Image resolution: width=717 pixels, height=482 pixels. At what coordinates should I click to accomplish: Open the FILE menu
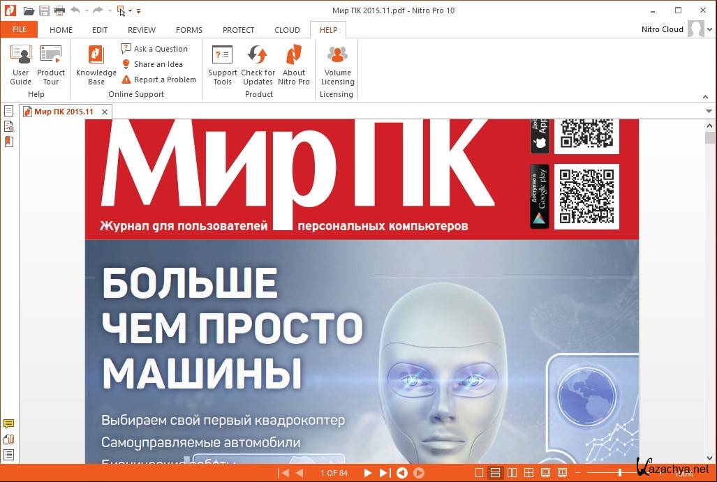tap(20, 30)
